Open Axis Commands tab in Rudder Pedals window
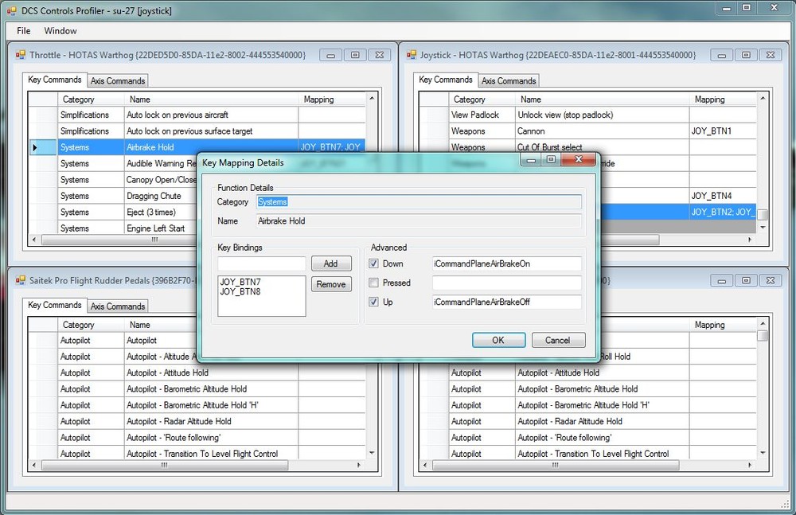This screenshot has width=796, height=515. (118, 306)
